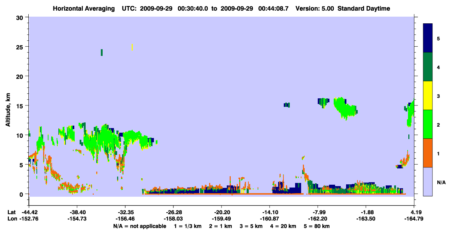Click the y-axis tick label 20
Viewport: 460px width, 236px height.
21,76
